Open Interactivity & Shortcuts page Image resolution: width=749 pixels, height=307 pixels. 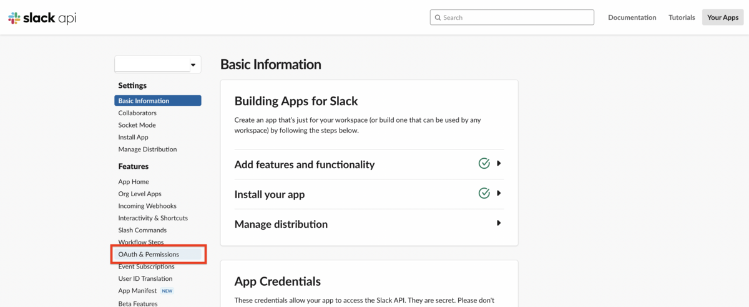pos(153,218)
